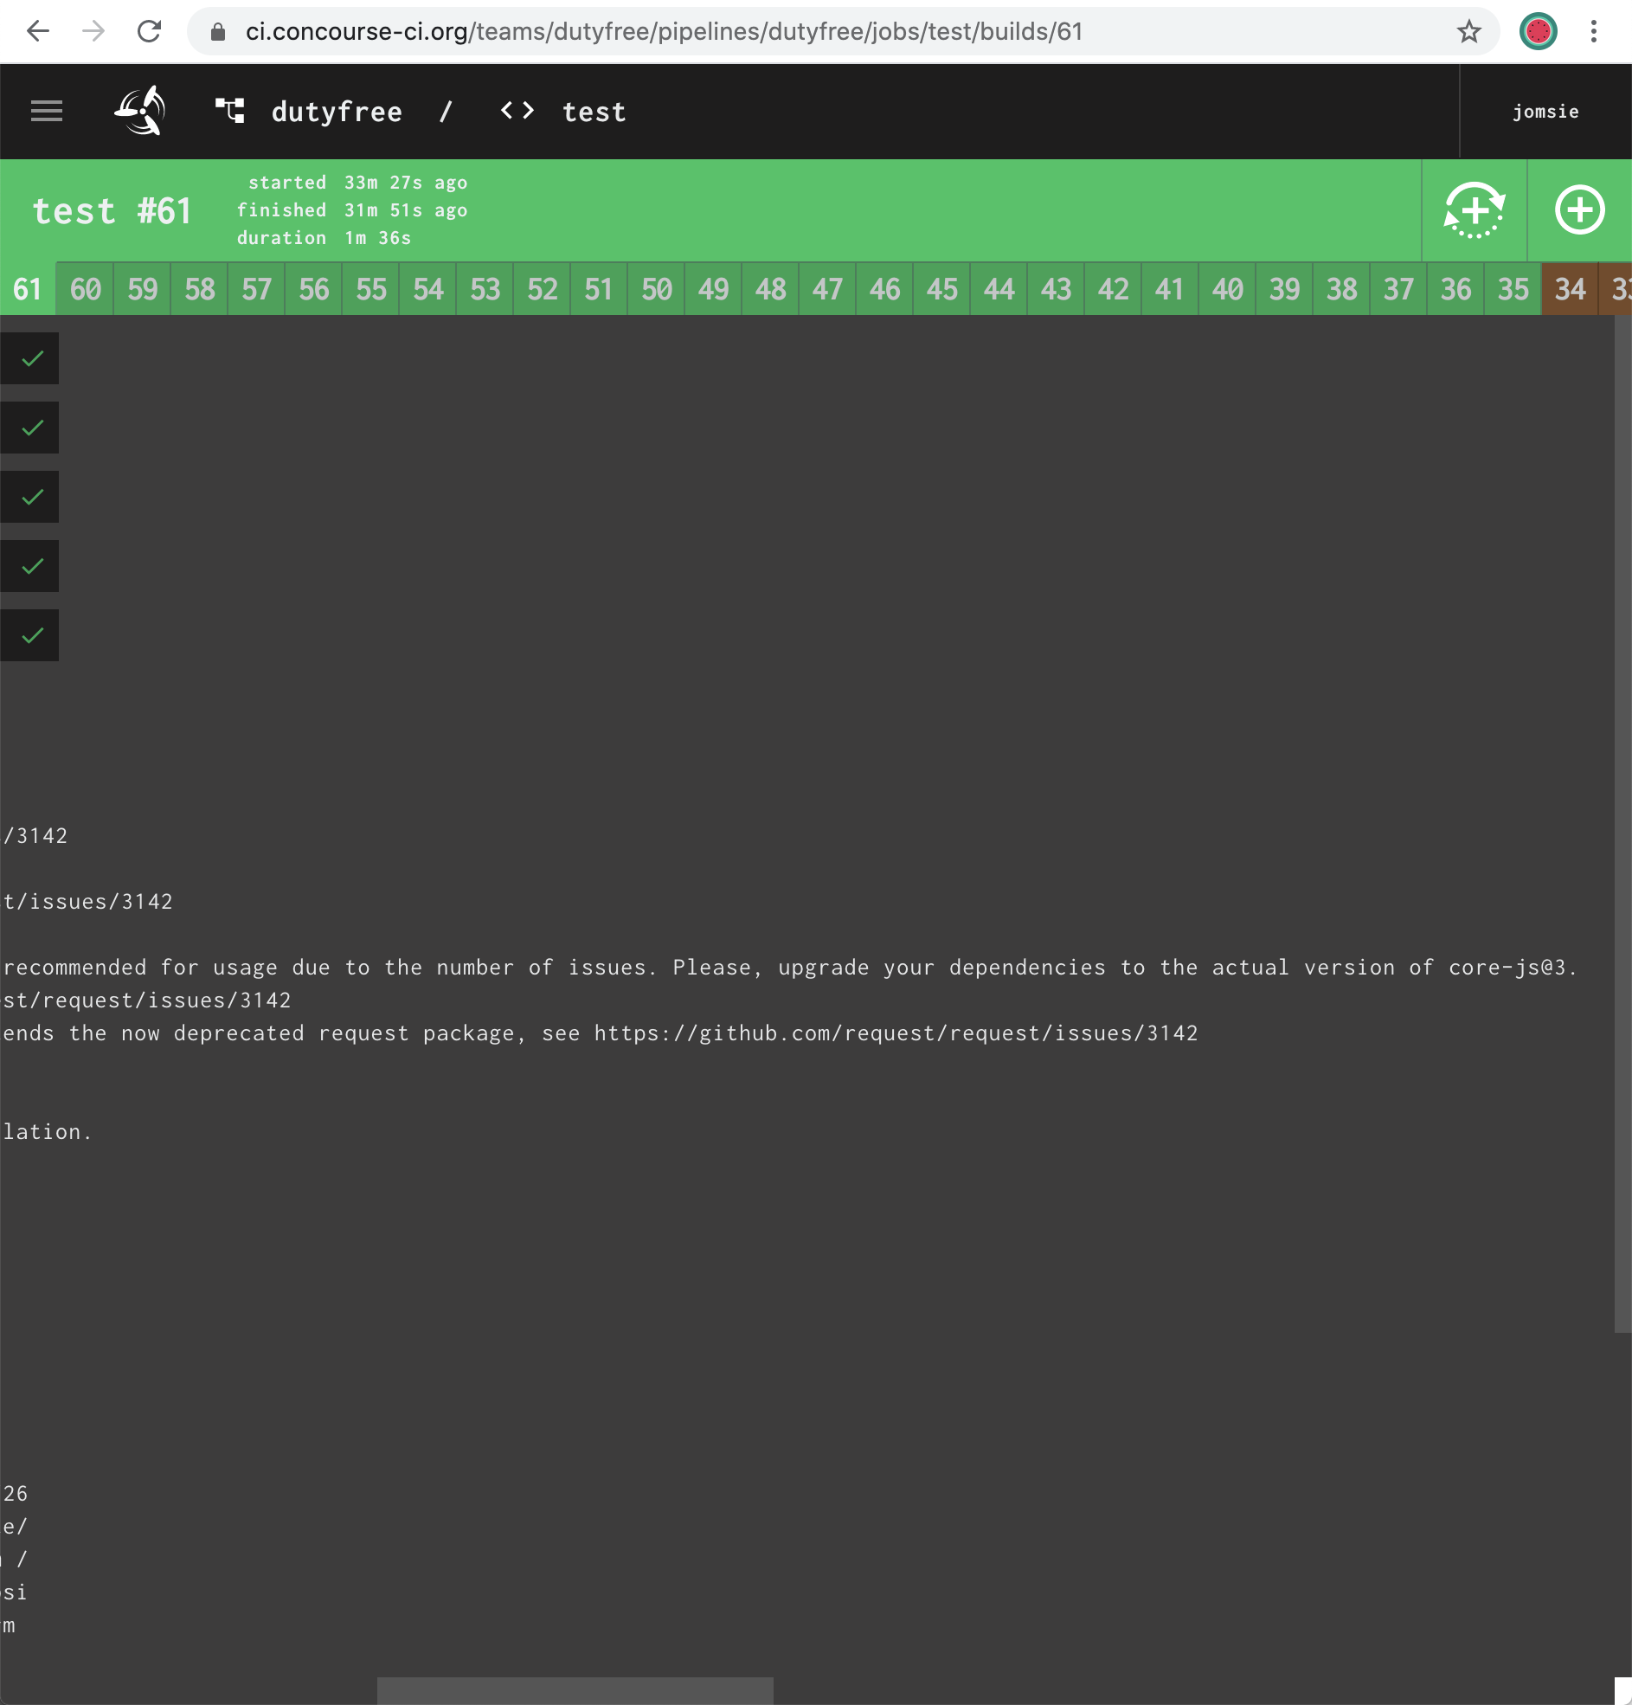The image size is (1632, 1705).
Task: Click the 'test #61' build title
Action: tap(112, 210)
